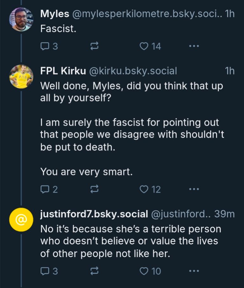View FPL Kirku's avatar profile

21,76
